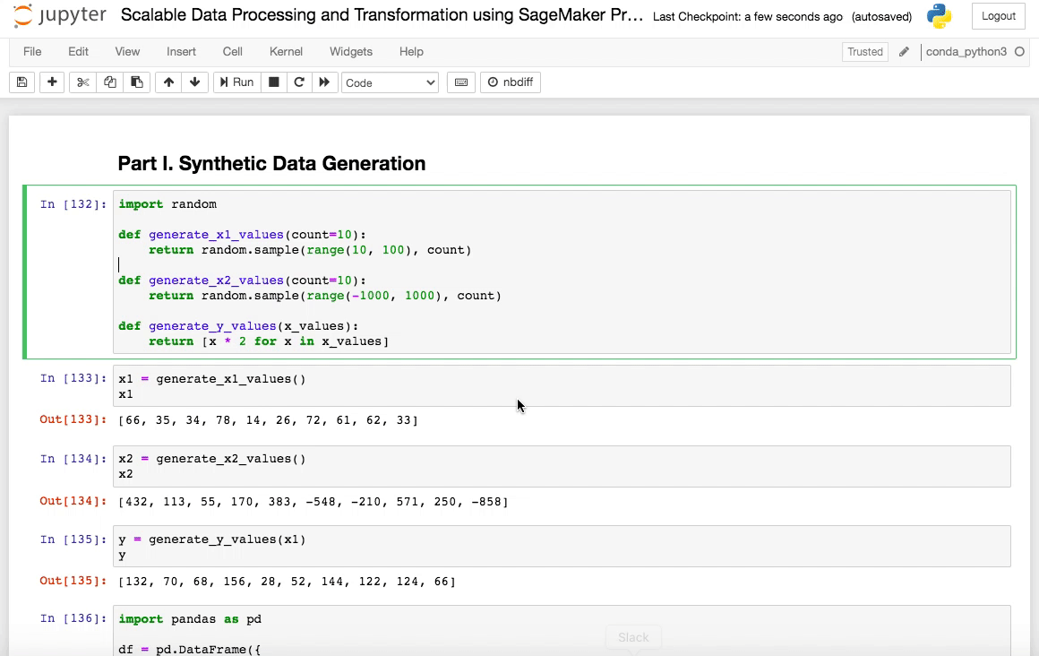Select the Part I. Synthetic Data Generation heading
The height and width of the screenshot is (656, 1039).
pyautogui.click(x=271, y=163)
